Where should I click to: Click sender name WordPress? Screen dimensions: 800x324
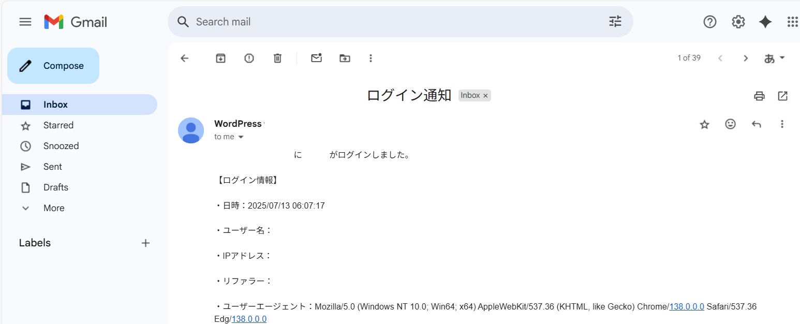[x=238, y=124]
